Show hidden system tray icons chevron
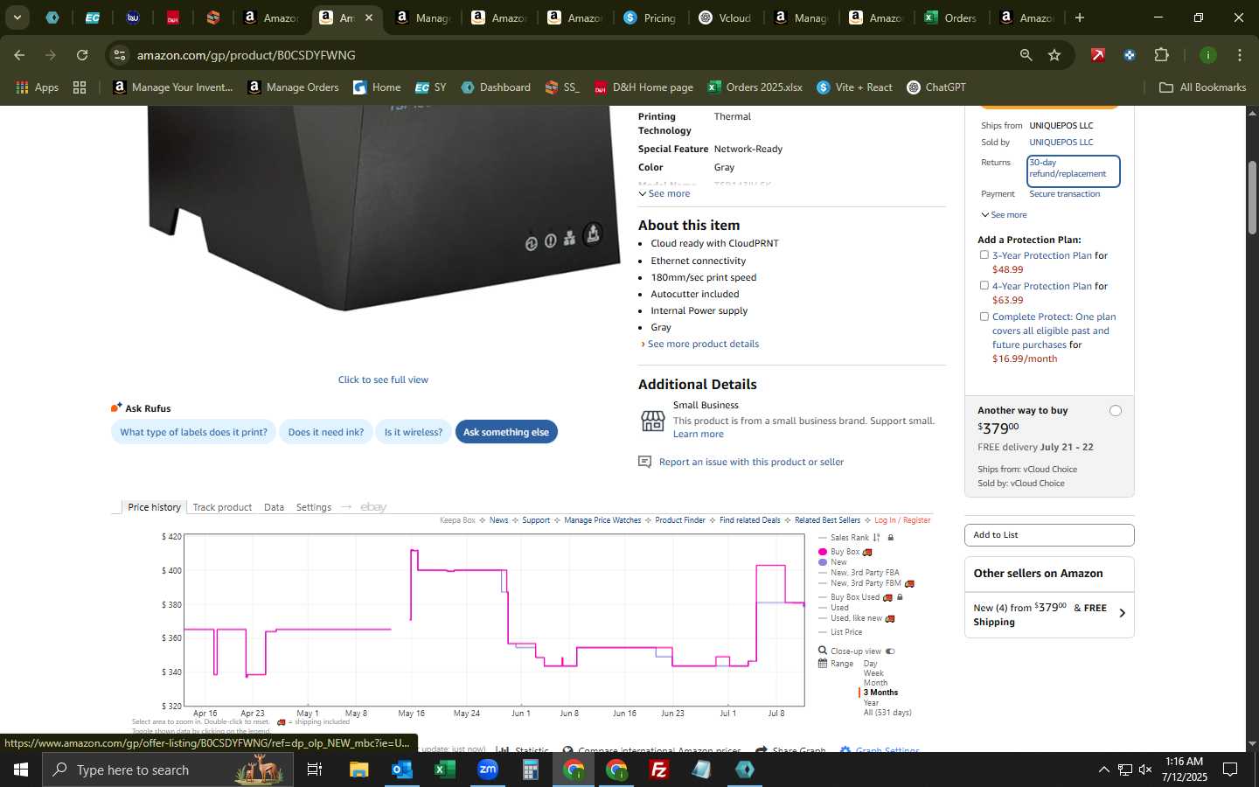 tap(1103, 770)
